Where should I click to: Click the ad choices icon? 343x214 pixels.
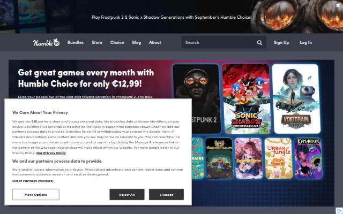point(339,210)
